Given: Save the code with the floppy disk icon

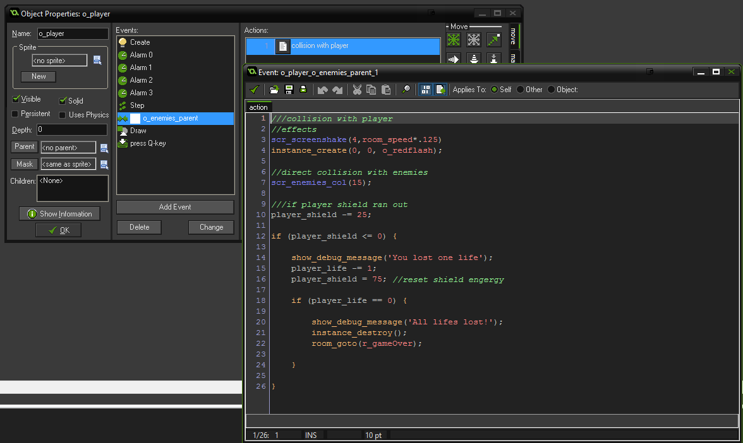Looking at the screenshot, I should coord(289,90).
